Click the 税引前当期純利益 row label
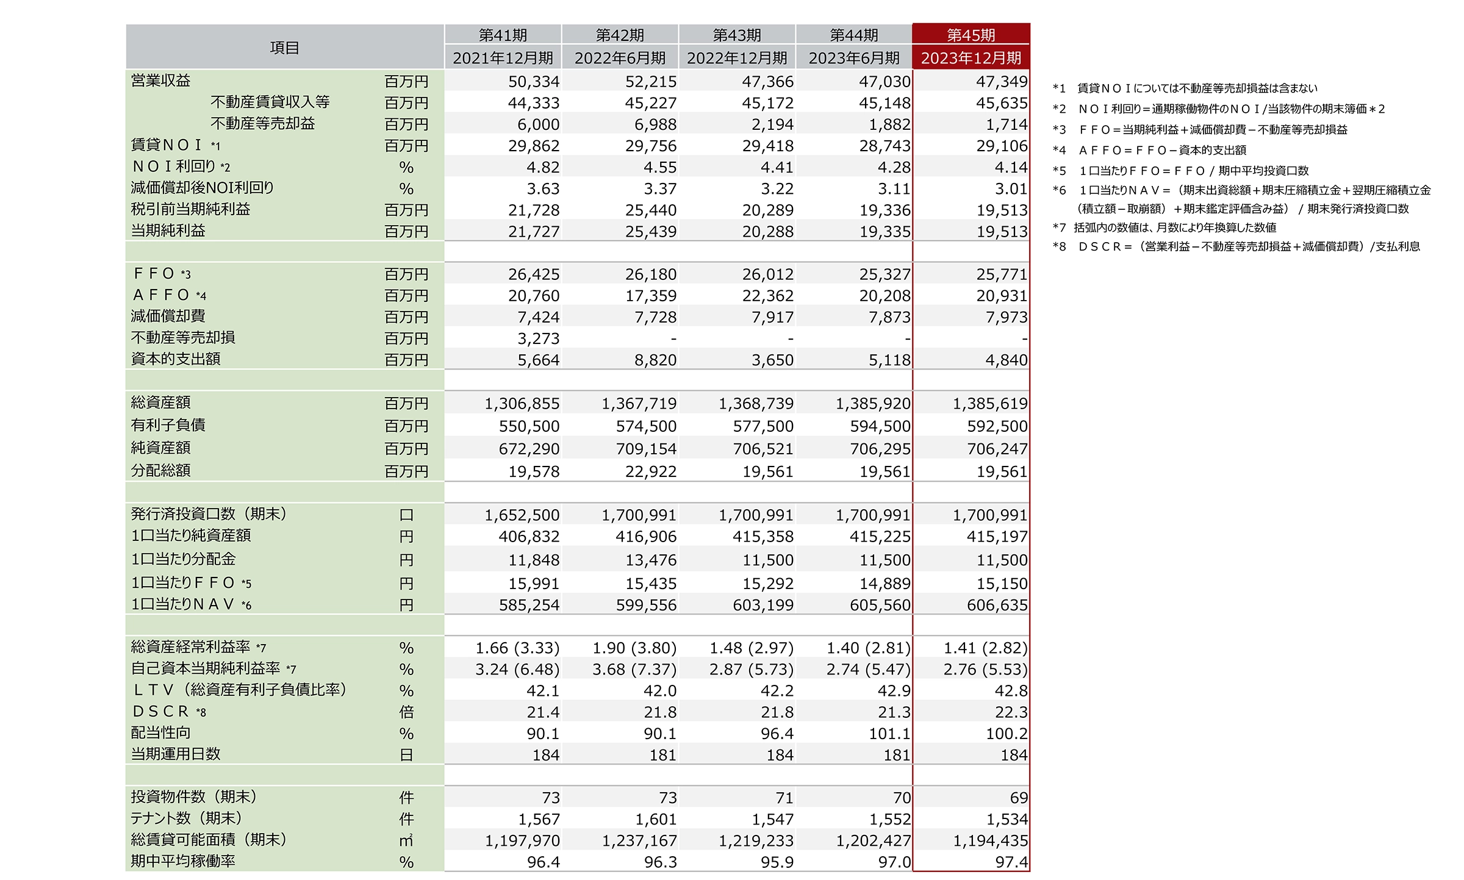 click(190, 209)
